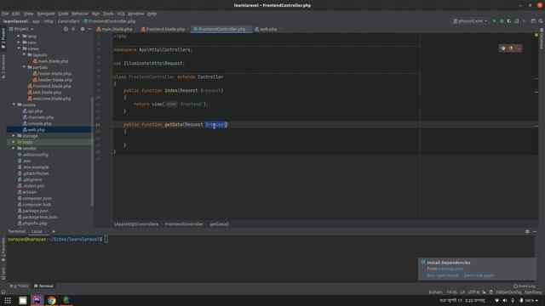545x306 pixels.
Task: Click the Collapse All icon in Project panel
Action: (73, 29)
